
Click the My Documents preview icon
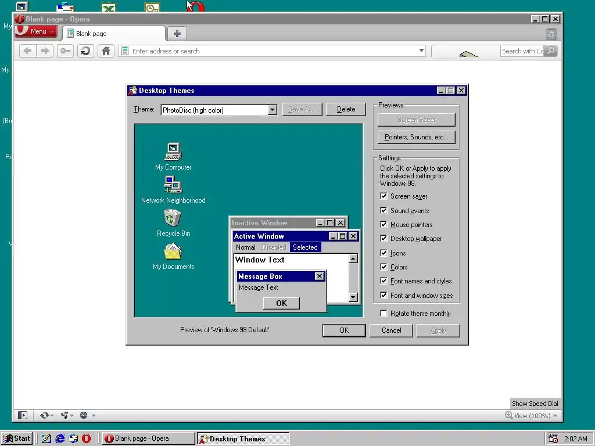click(173, 251)
